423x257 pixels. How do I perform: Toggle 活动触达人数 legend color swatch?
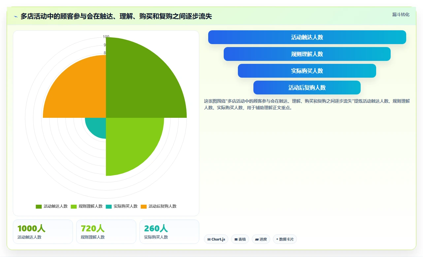39,206
